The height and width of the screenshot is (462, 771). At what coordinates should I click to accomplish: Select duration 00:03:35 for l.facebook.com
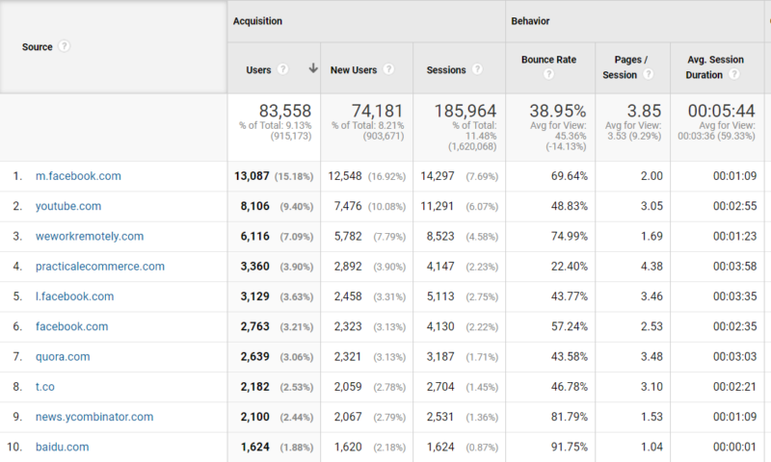point(734,296)
